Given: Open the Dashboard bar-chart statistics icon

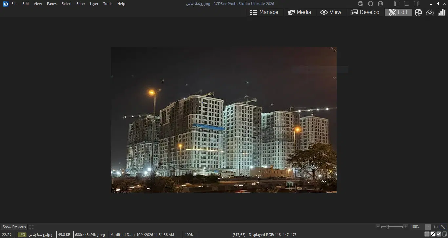Looking at the screenshot, I should [x=442, y=12].
